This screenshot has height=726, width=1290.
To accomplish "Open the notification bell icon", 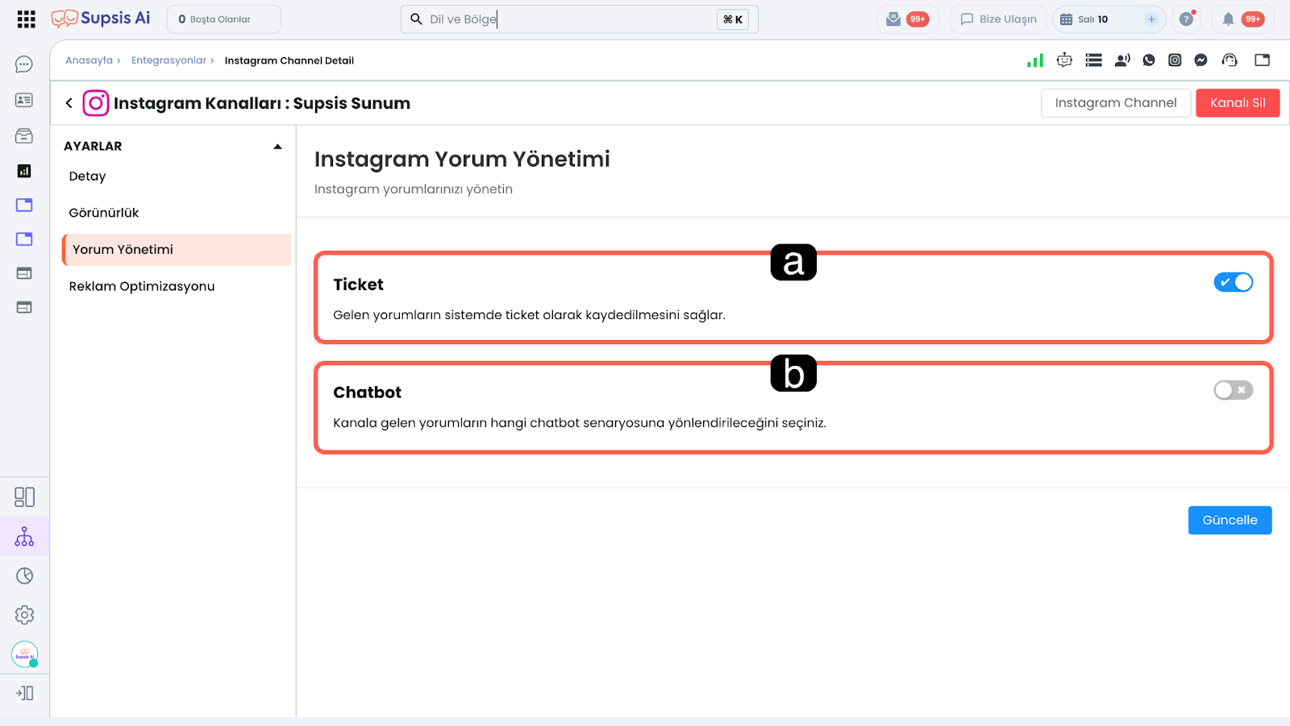I will coord(1228,19).
